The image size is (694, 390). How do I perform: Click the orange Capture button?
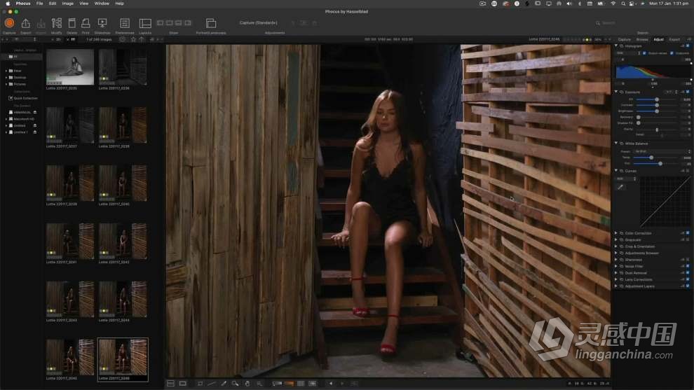click(x=9, y=23)
